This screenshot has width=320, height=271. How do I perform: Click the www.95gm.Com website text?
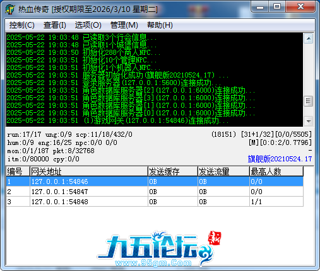click(153, 263)
